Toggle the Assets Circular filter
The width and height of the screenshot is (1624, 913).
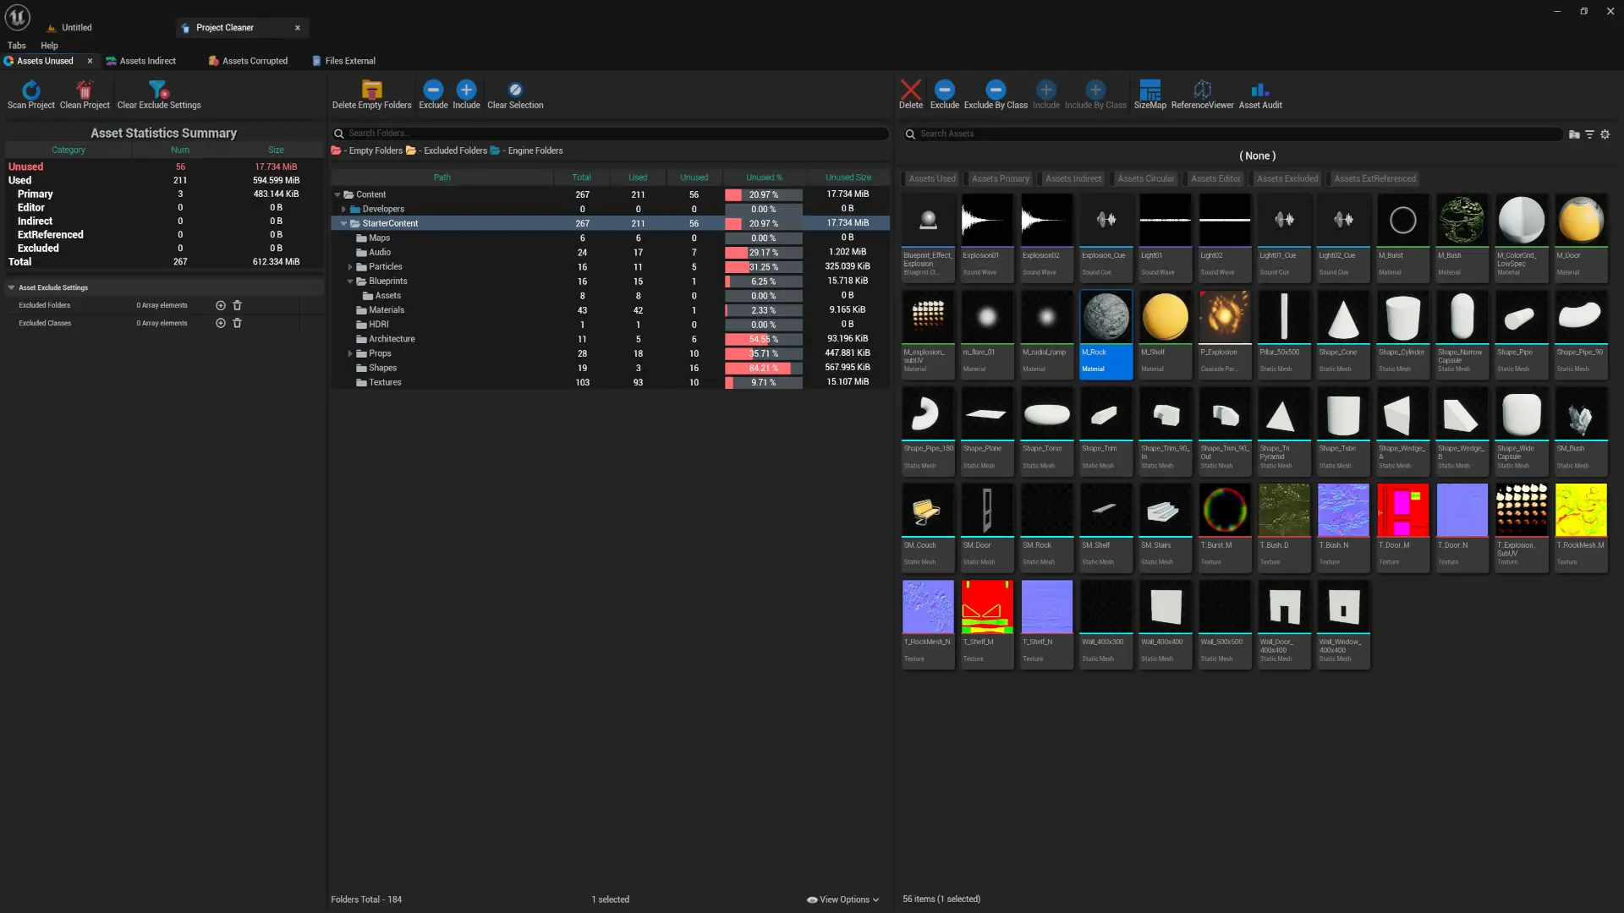click(1145, 179)
